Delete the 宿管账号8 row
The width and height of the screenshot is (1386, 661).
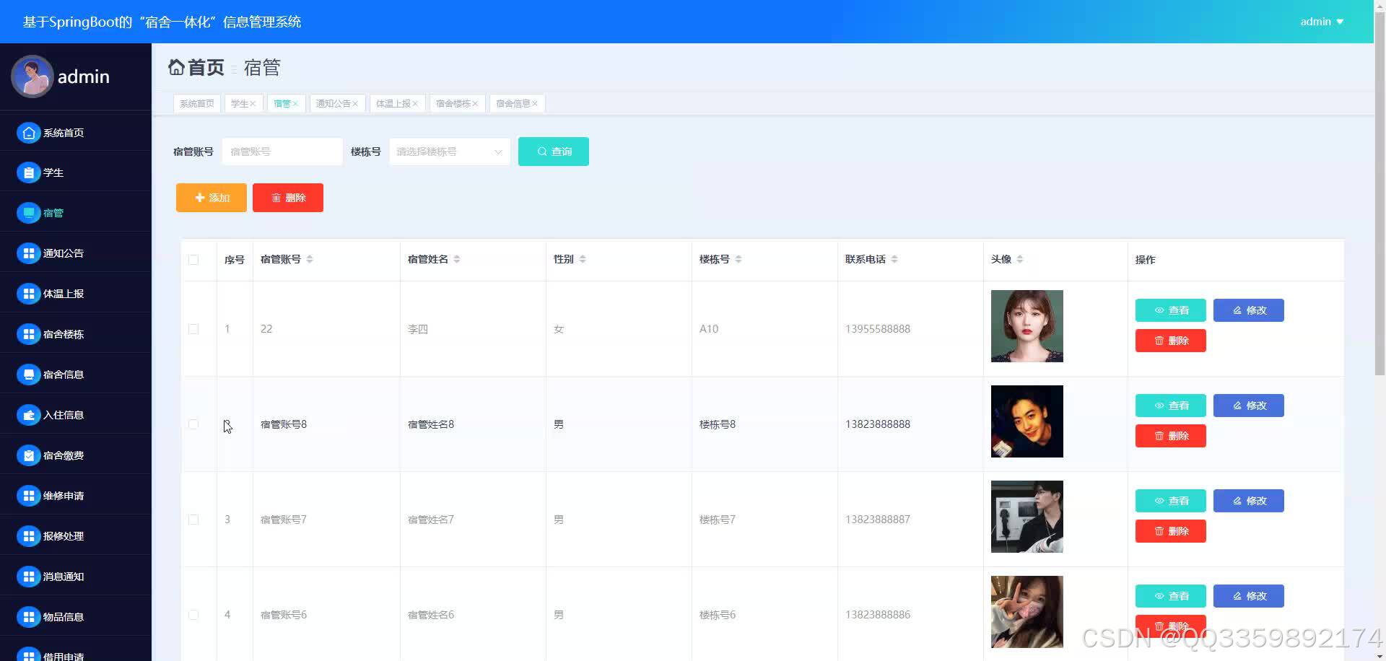point(1171,436)
